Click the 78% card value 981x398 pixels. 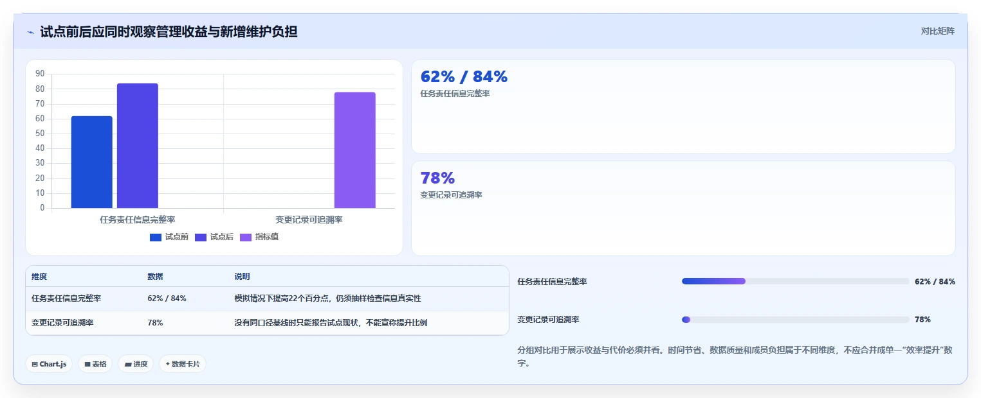tap(437, 178)
